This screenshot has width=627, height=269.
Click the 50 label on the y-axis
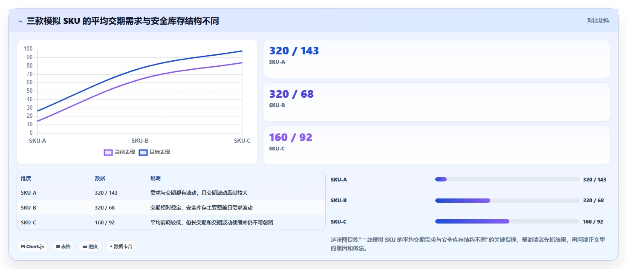29,91
